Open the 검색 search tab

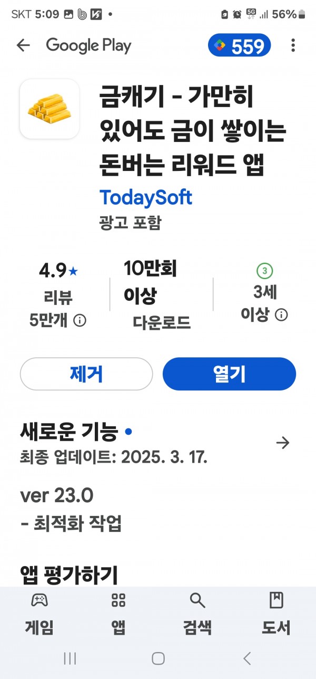(197, 614)
